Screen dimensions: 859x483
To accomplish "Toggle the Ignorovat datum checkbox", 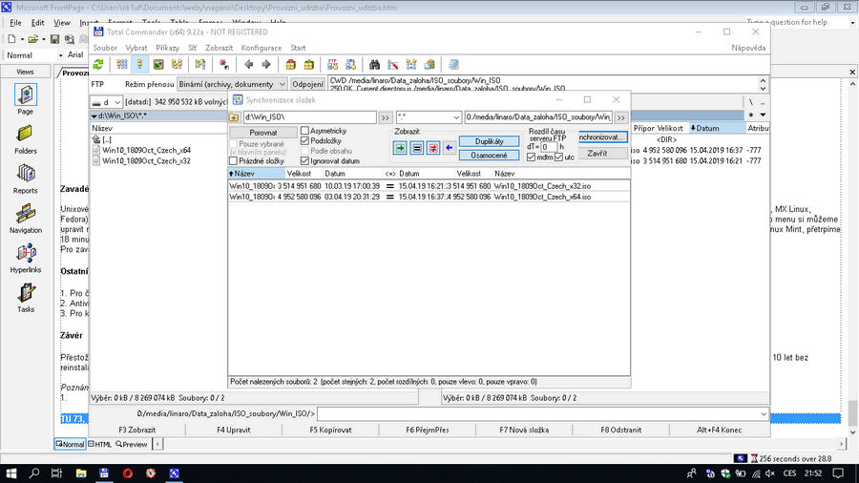I will click(x=305, y=160).
